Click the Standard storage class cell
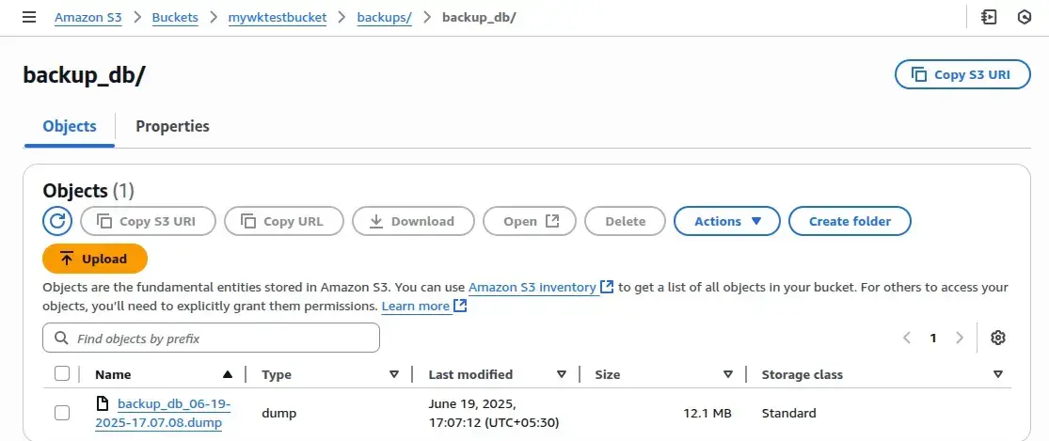 788,413
